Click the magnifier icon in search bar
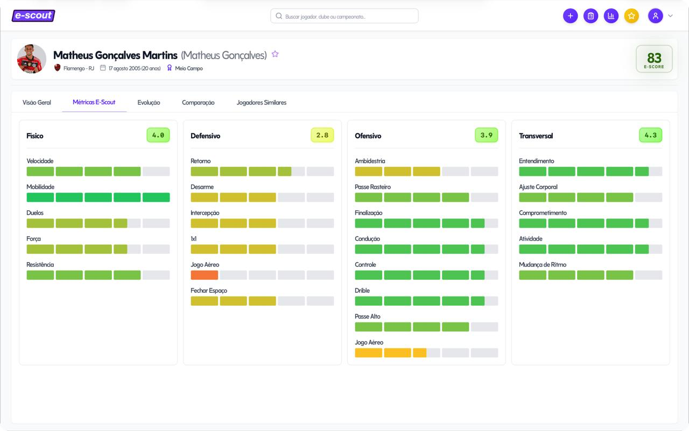The width and height of the screenshot is (689, 431). pyautogui.click(x=279, y=16)
